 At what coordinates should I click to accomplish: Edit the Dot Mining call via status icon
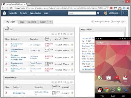tap(72, 45)
